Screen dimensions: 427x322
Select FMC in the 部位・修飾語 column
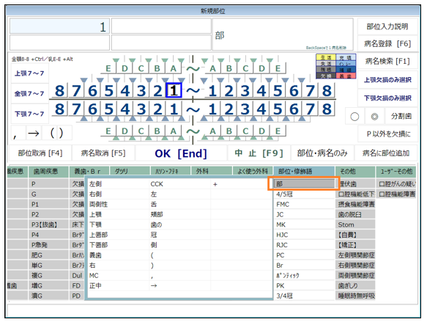coord(304,204)
